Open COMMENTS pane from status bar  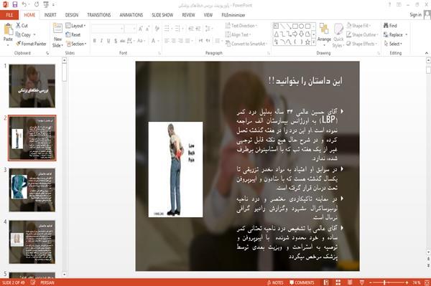[x=302, y=282]
